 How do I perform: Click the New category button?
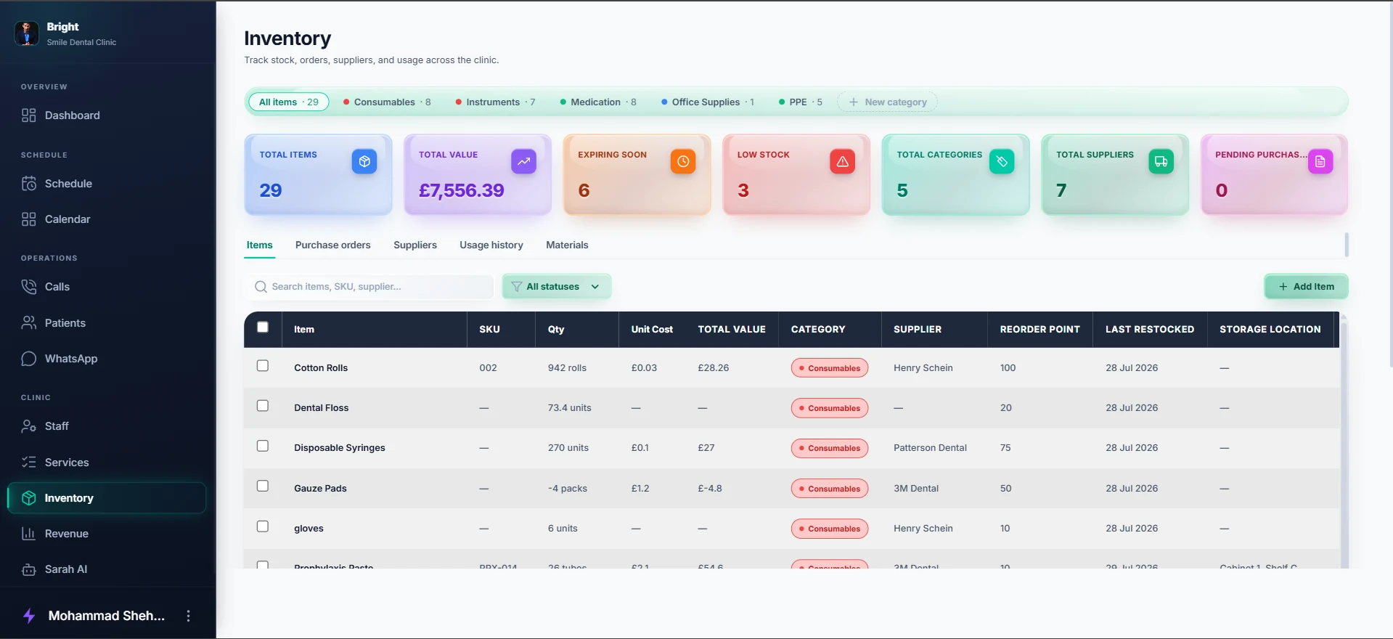point(888,102)
